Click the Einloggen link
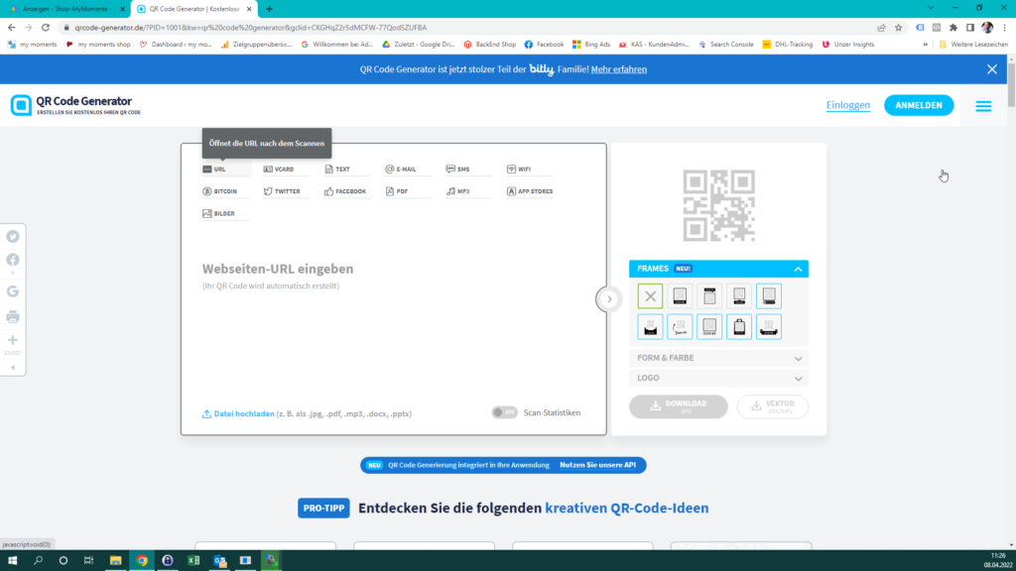The height and width of the screenshot is (571, 1016). click(847, 105)
